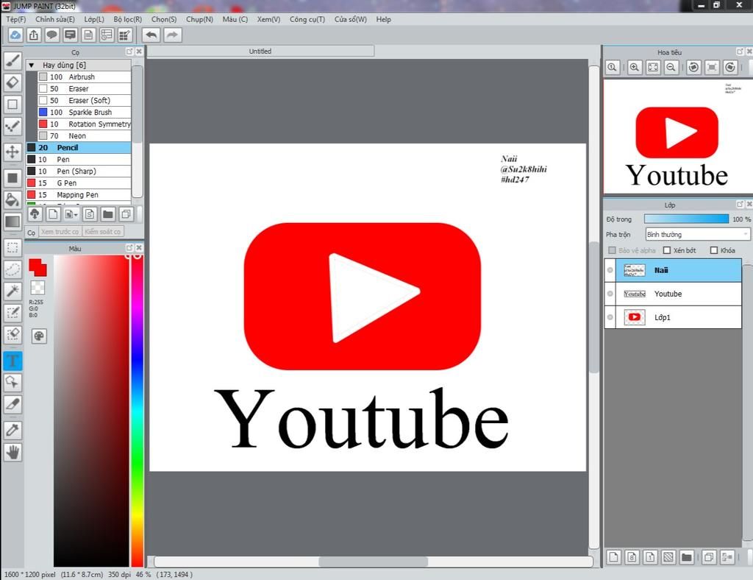Viewport: 753px width, 580px height.
Task: Select the Gradient tool
Action: (13, 222)
